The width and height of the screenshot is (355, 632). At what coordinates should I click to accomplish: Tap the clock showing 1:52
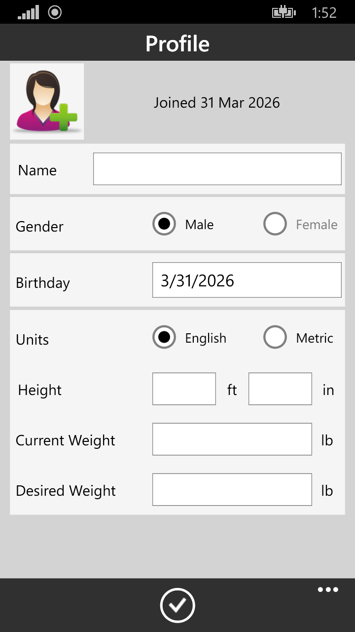[324, 12]
